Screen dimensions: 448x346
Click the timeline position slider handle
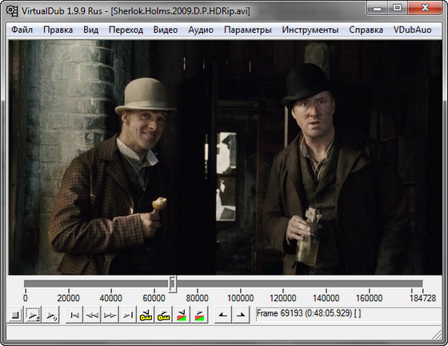[x=172, y=284]
